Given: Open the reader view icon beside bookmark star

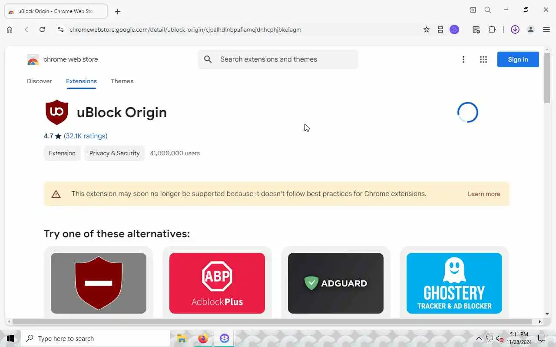Looking at the screenshot, I should click(x=440, y=29).
